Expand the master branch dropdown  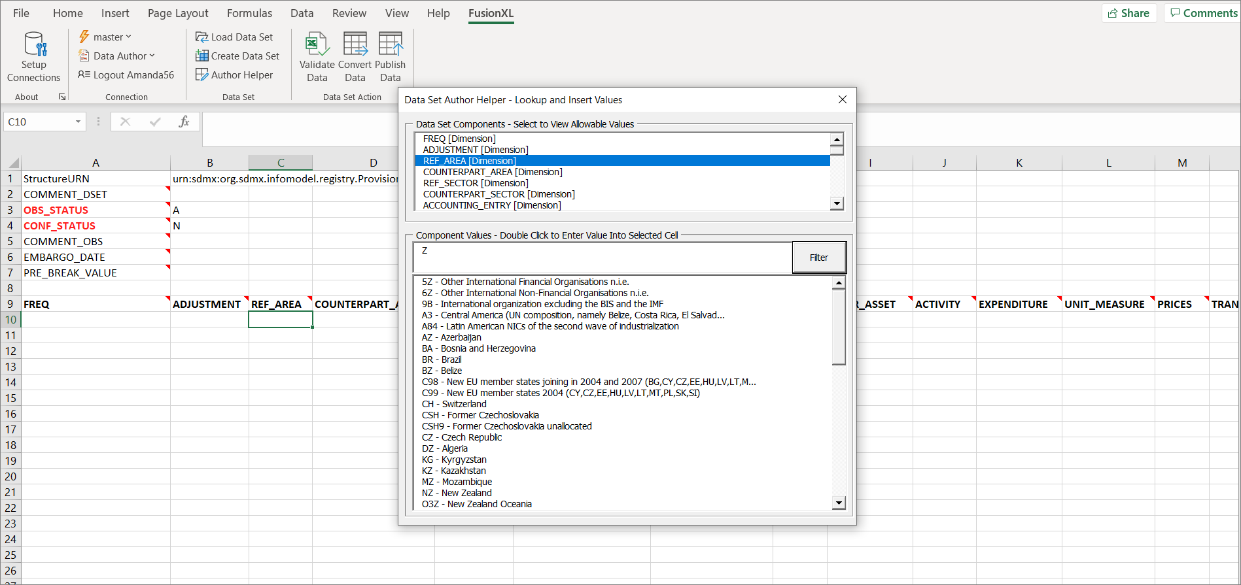click(x=106, y=37)
